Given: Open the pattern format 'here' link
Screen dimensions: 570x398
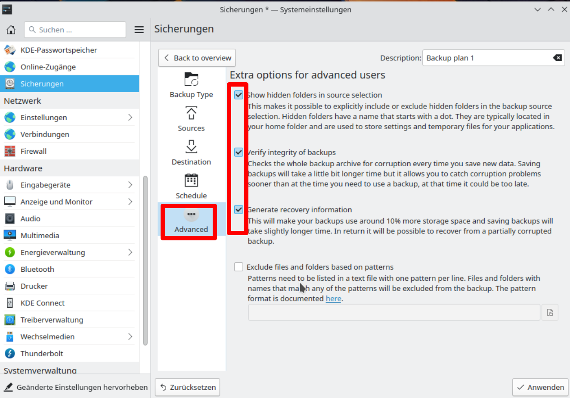Looking at the screenshot, I should pyautogui.click(x=333, y=298).
